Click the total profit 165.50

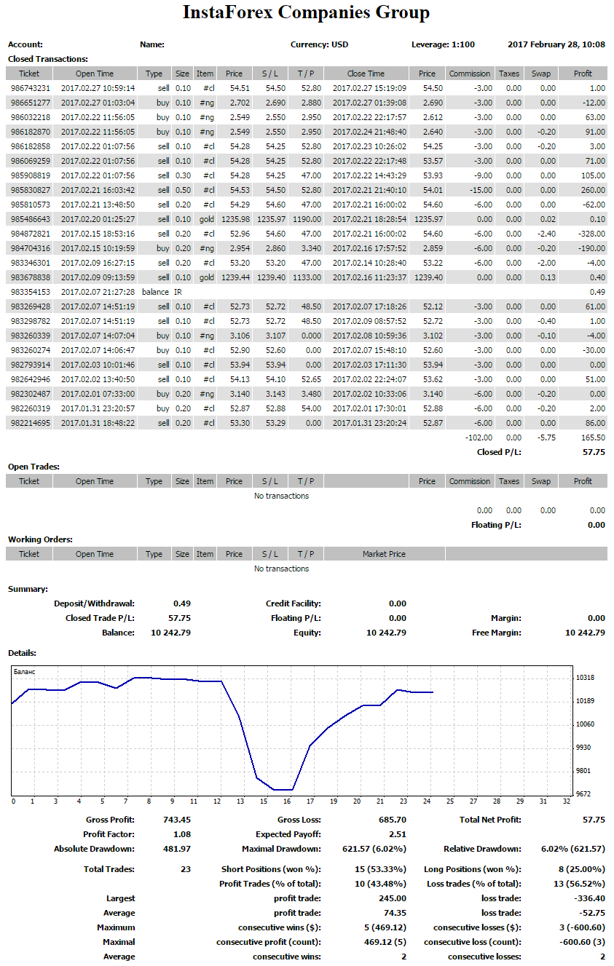pos(593,438)
